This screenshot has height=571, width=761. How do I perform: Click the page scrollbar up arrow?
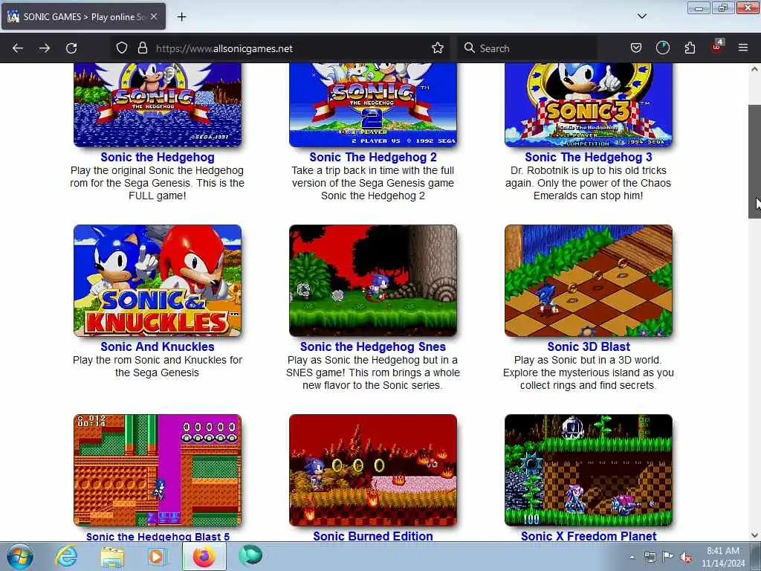point(754,69)
